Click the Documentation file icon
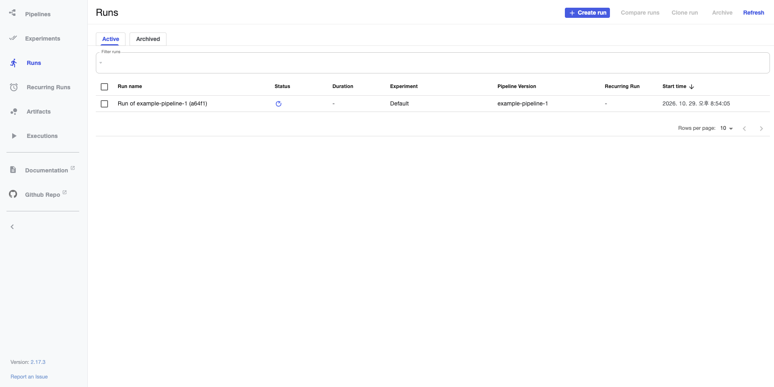The height and width of the screenshot is (387, 774). tap(13, 170)
